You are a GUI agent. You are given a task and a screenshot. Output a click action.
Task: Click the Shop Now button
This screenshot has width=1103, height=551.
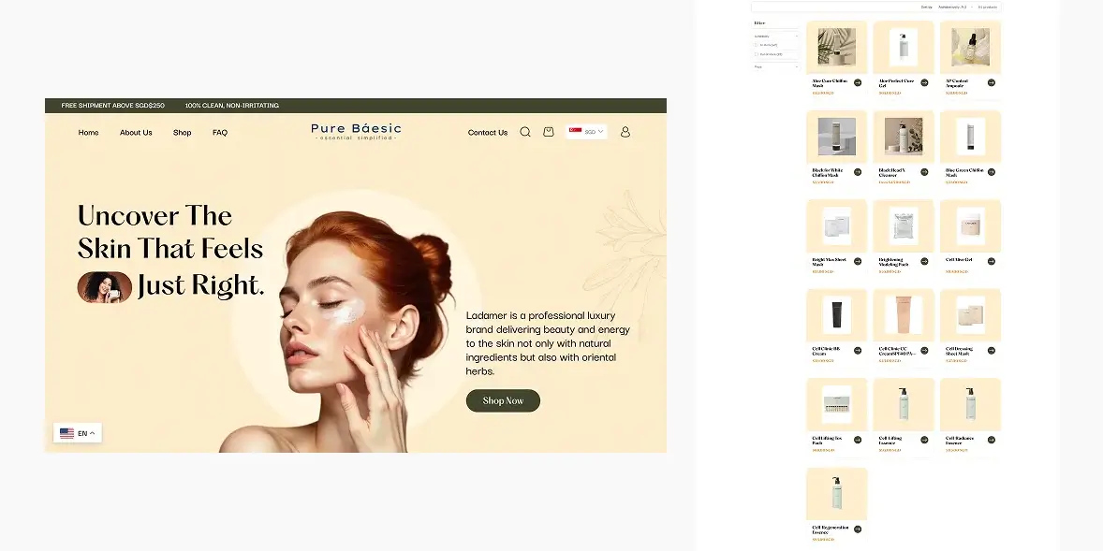pyautogui.click(x=503, y=400)
